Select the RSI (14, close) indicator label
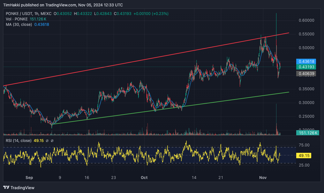The height and width of the screenshot is (193, 324). tap(19, 141)
